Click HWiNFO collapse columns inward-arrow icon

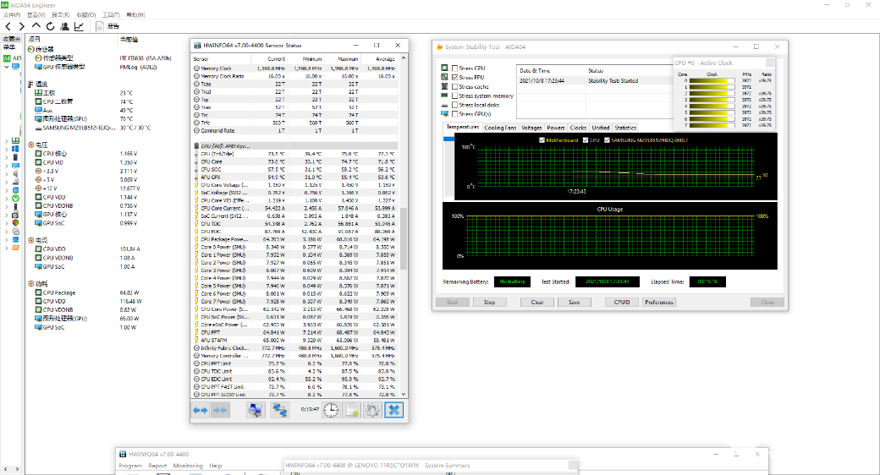pos(220,410)
